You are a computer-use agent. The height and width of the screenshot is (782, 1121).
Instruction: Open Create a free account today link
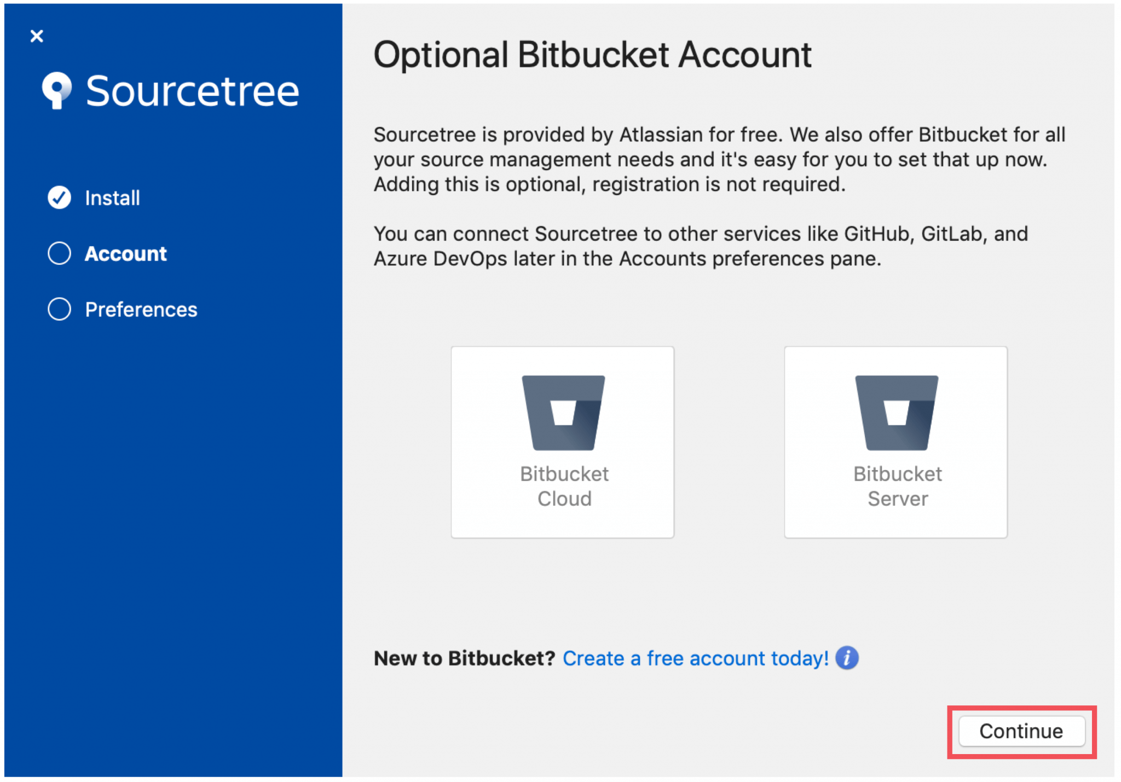(x=695, y=658)
